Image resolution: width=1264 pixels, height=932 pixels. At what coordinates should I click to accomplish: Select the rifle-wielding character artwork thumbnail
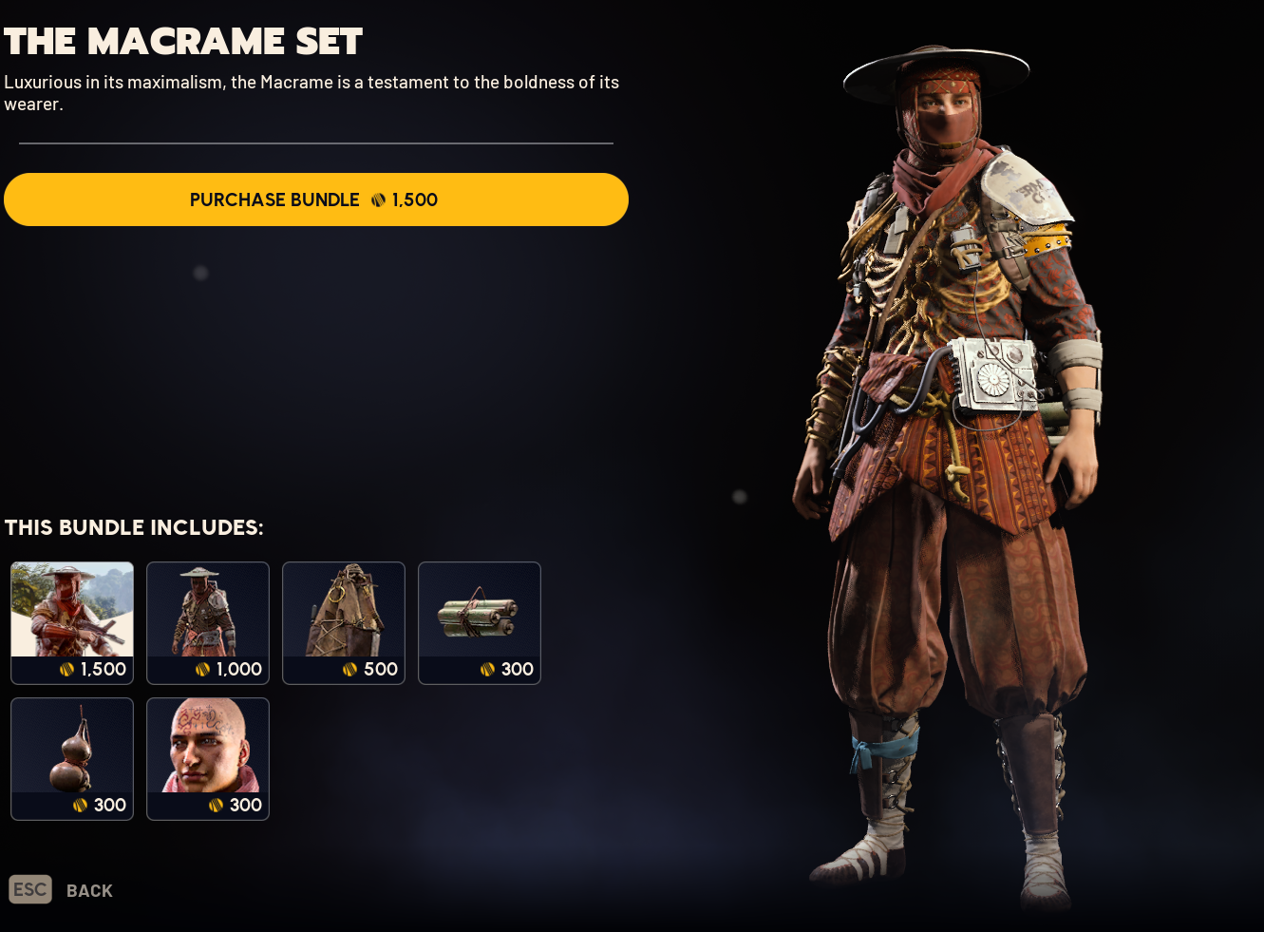[72, 623]
